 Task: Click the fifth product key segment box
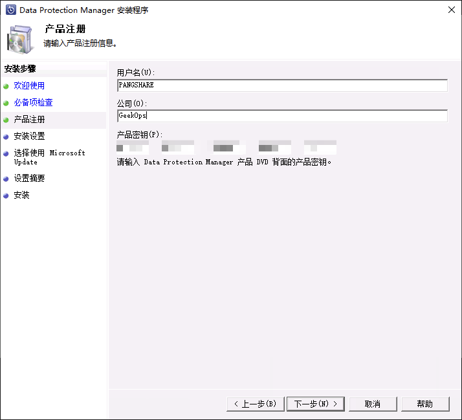[x=320, y=148]
